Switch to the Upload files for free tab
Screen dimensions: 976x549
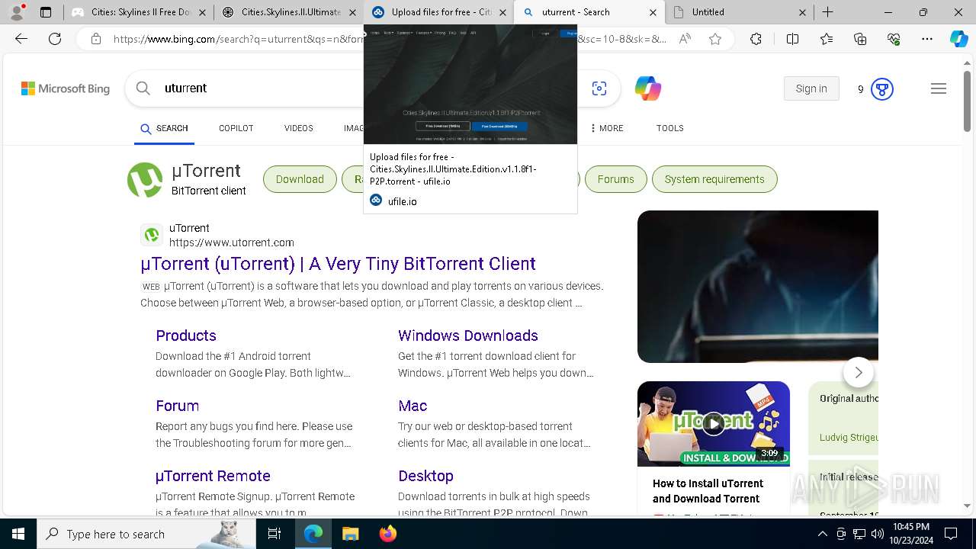click(x=440, y=12)
